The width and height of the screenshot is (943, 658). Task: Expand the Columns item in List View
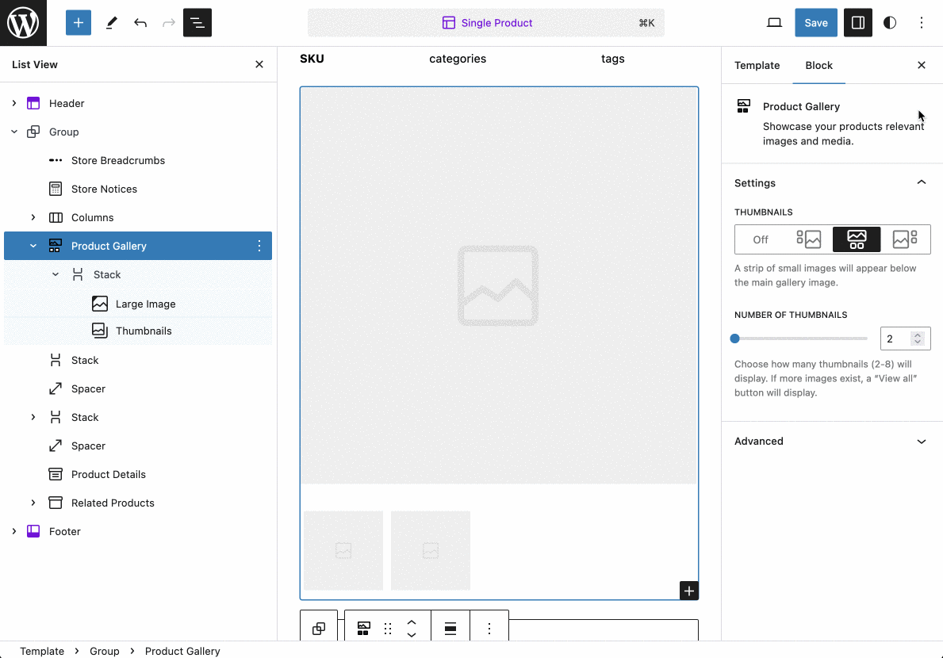click(33, 217)
